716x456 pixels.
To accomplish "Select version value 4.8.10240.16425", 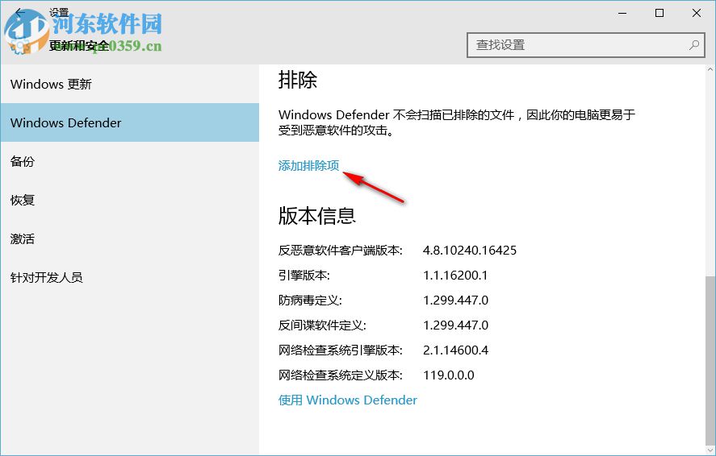I will [x=470, y=250].
